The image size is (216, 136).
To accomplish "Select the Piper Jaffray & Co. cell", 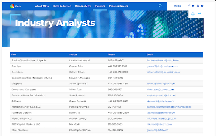I will point(22,118).
